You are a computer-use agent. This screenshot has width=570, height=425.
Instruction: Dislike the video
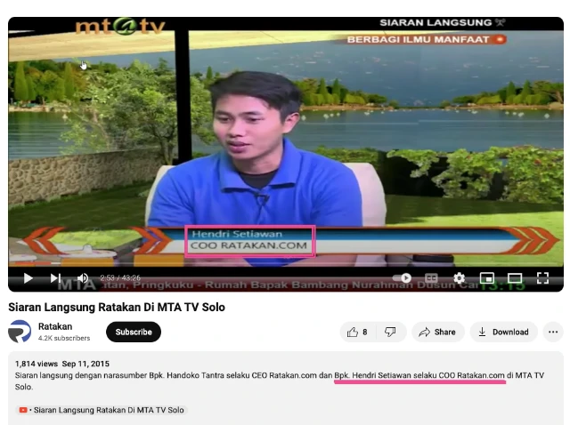[391, 332]
